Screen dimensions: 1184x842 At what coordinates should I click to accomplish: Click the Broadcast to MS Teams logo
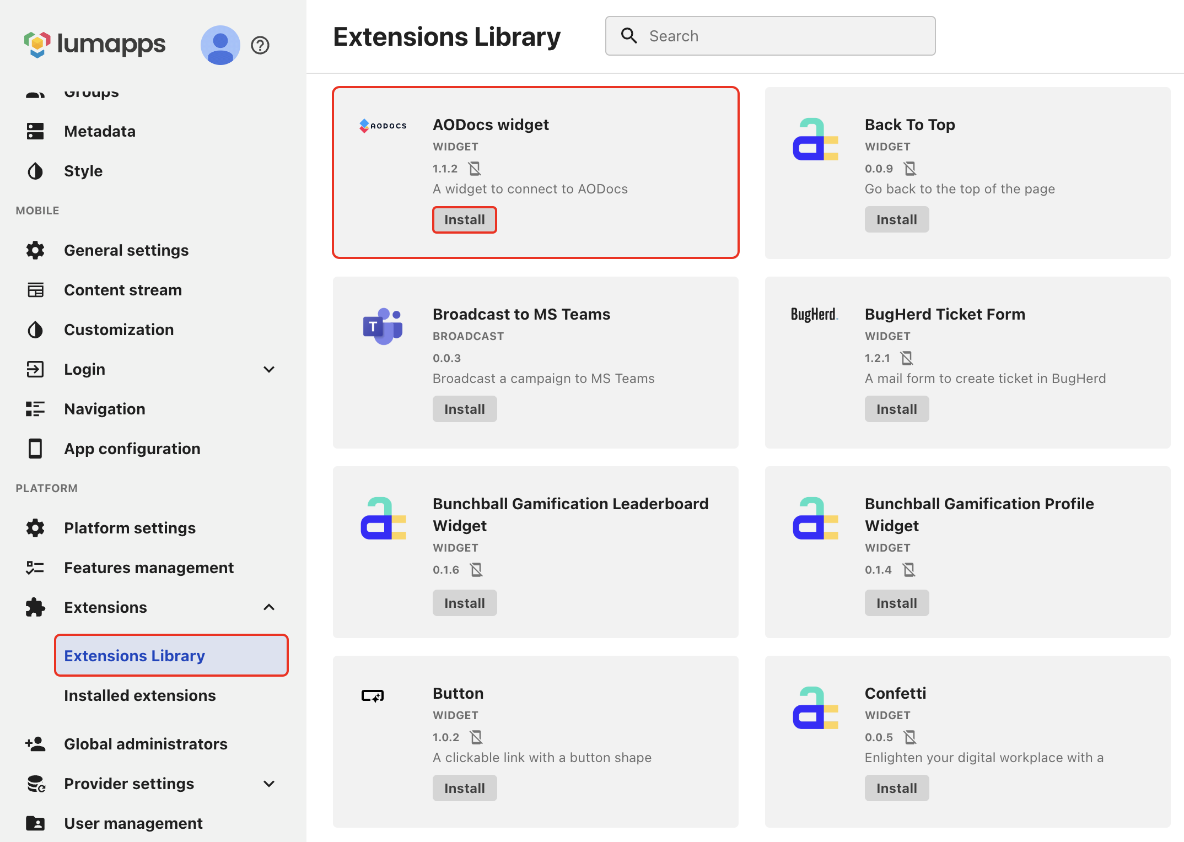point(383,326)
